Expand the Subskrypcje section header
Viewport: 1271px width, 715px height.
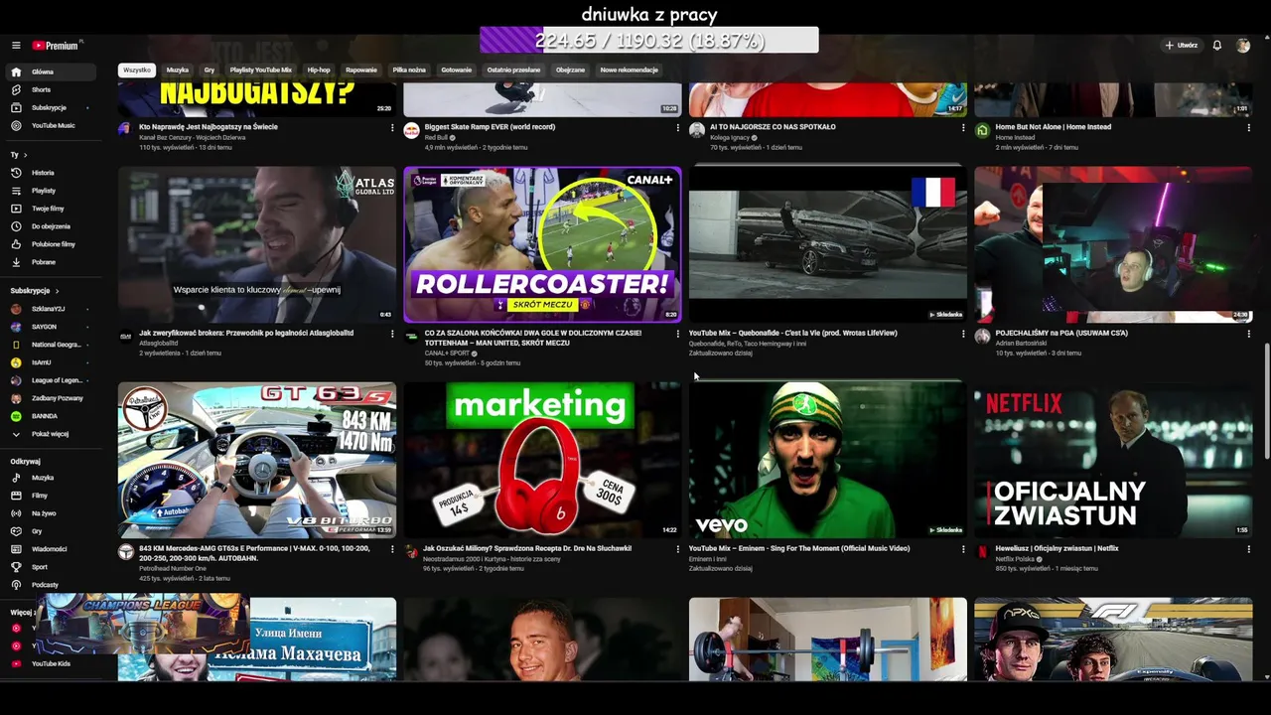35,291
